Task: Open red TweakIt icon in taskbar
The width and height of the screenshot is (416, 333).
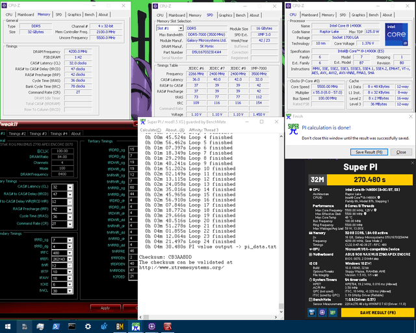Action: 168,326
